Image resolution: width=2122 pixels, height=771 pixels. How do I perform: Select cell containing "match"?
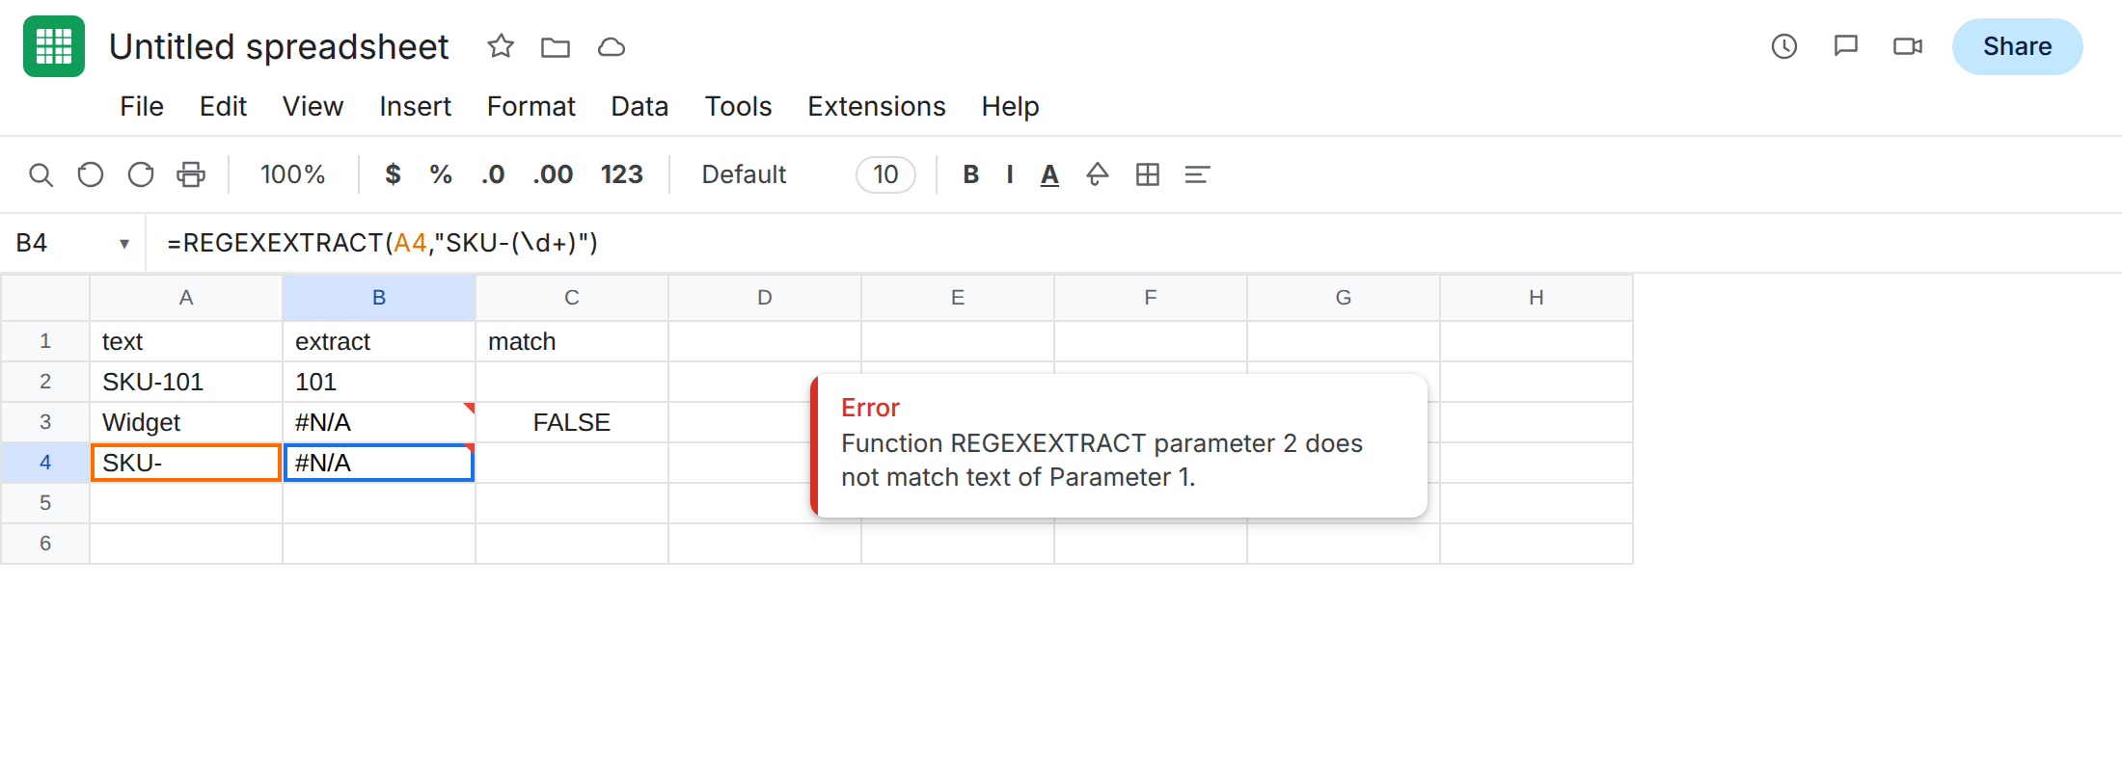(572, 341)
